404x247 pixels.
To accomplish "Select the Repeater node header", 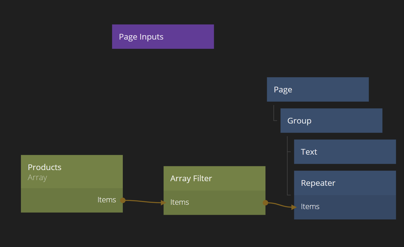I will point(345,183).
